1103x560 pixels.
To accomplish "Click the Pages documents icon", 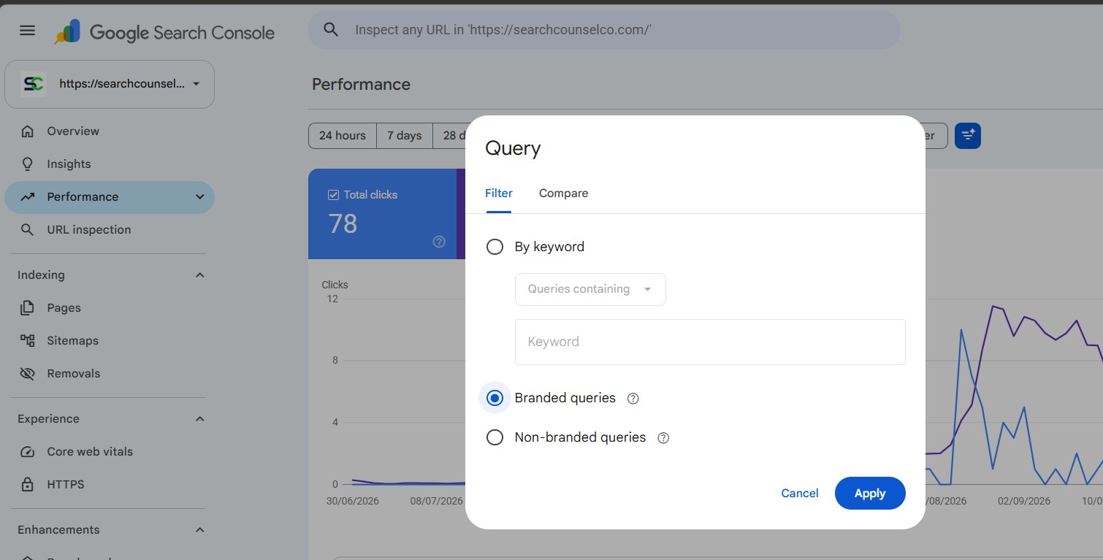I will (x=28, y=308).
